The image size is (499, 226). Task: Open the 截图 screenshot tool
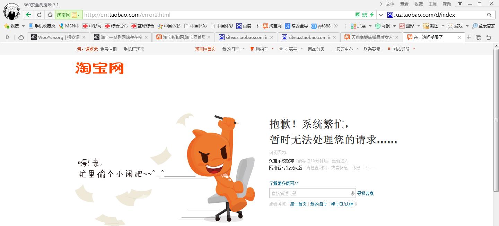431,26
